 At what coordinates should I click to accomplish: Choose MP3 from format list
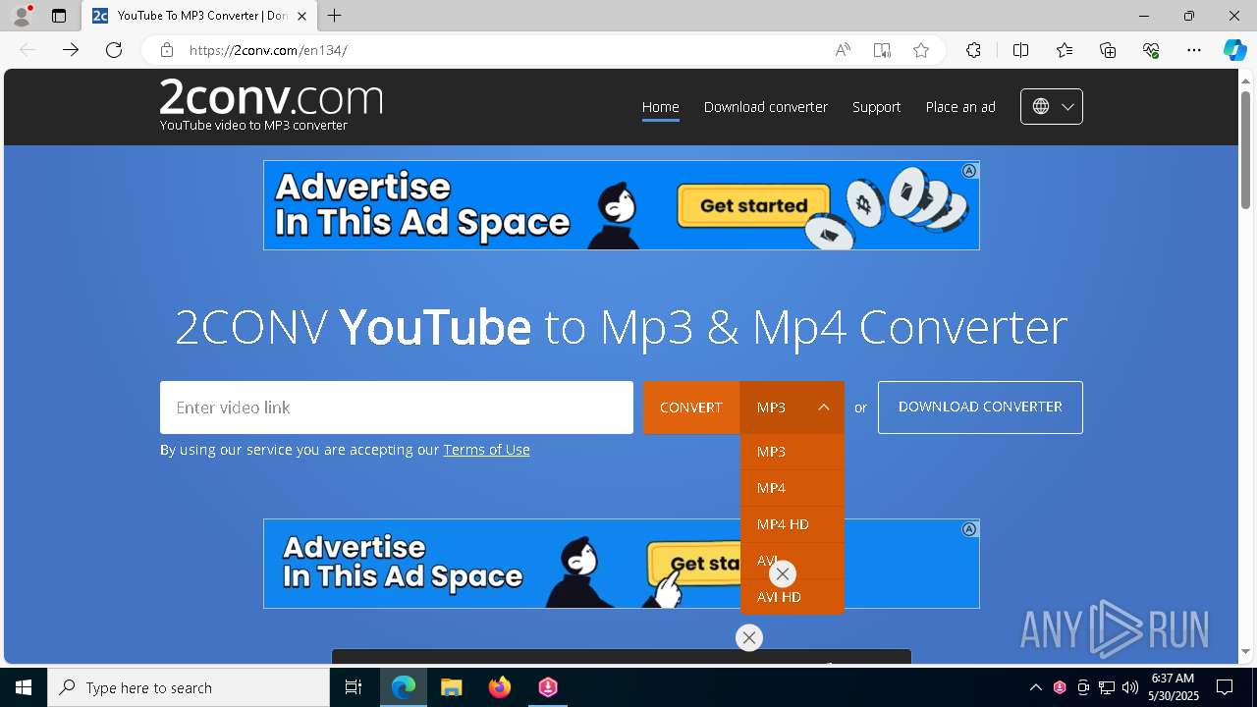[x=792, y=452]
